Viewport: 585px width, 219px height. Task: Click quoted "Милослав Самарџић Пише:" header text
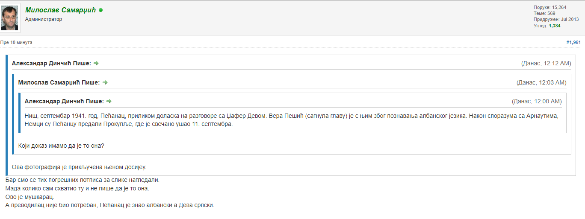pyautogui.click(x=59, y=82)
